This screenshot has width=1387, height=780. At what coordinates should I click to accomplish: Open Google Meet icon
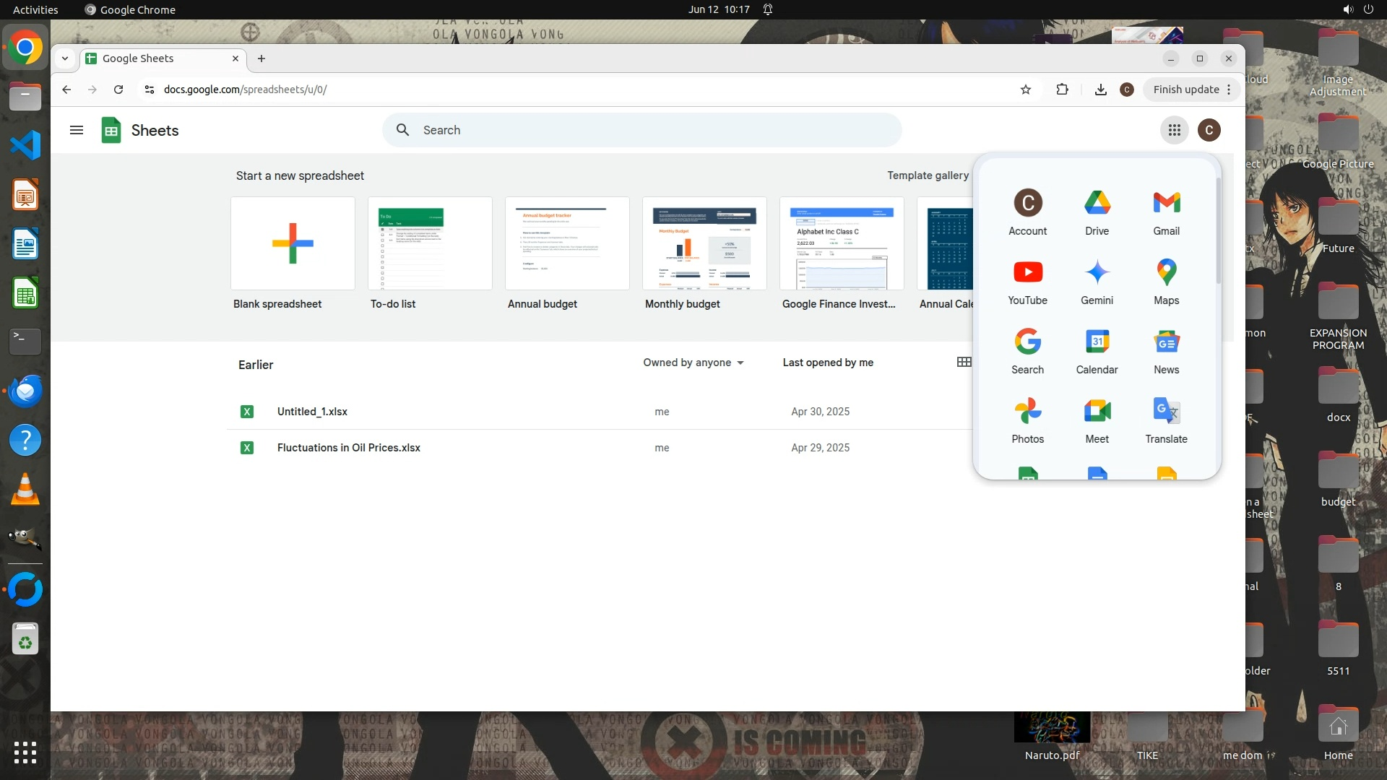(1097, 412)
